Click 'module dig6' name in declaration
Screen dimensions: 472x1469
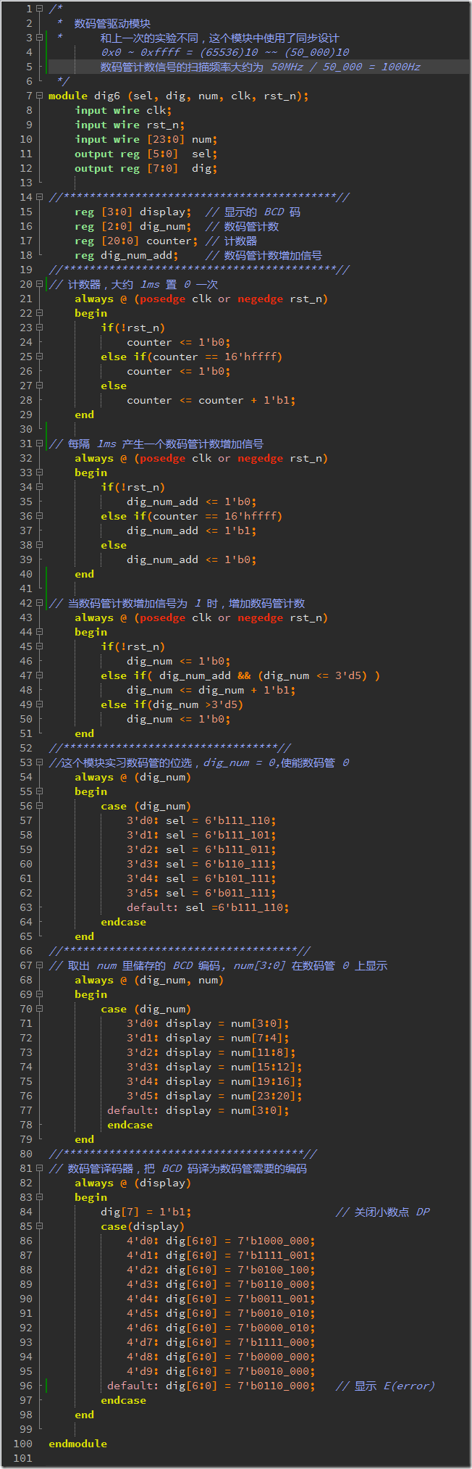point(84,96)
